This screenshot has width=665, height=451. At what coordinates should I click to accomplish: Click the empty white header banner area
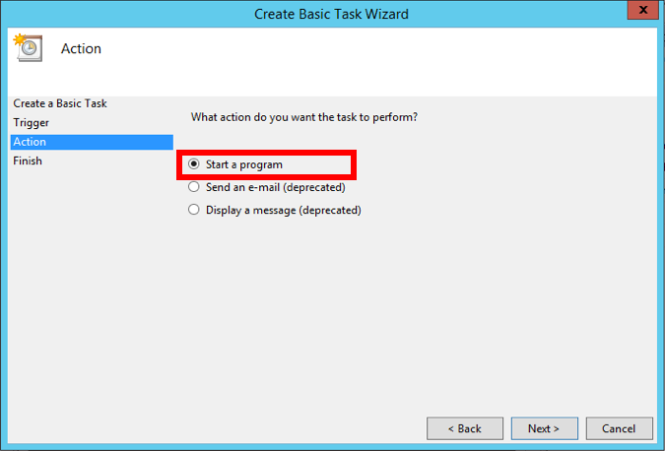[x=394, y=59]
